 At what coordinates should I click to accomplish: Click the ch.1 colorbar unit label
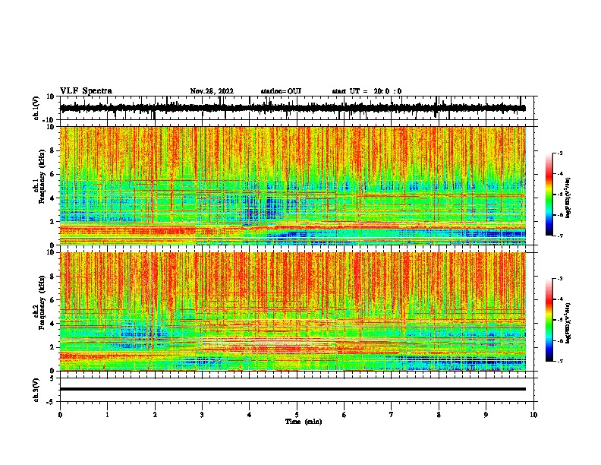click(568, 198)
